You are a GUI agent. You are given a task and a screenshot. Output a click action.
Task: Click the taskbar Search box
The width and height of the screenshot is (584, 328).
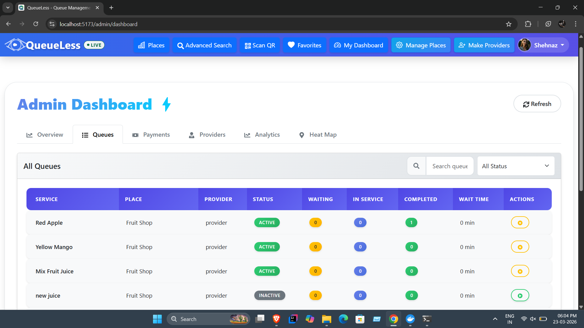(208, 319)
